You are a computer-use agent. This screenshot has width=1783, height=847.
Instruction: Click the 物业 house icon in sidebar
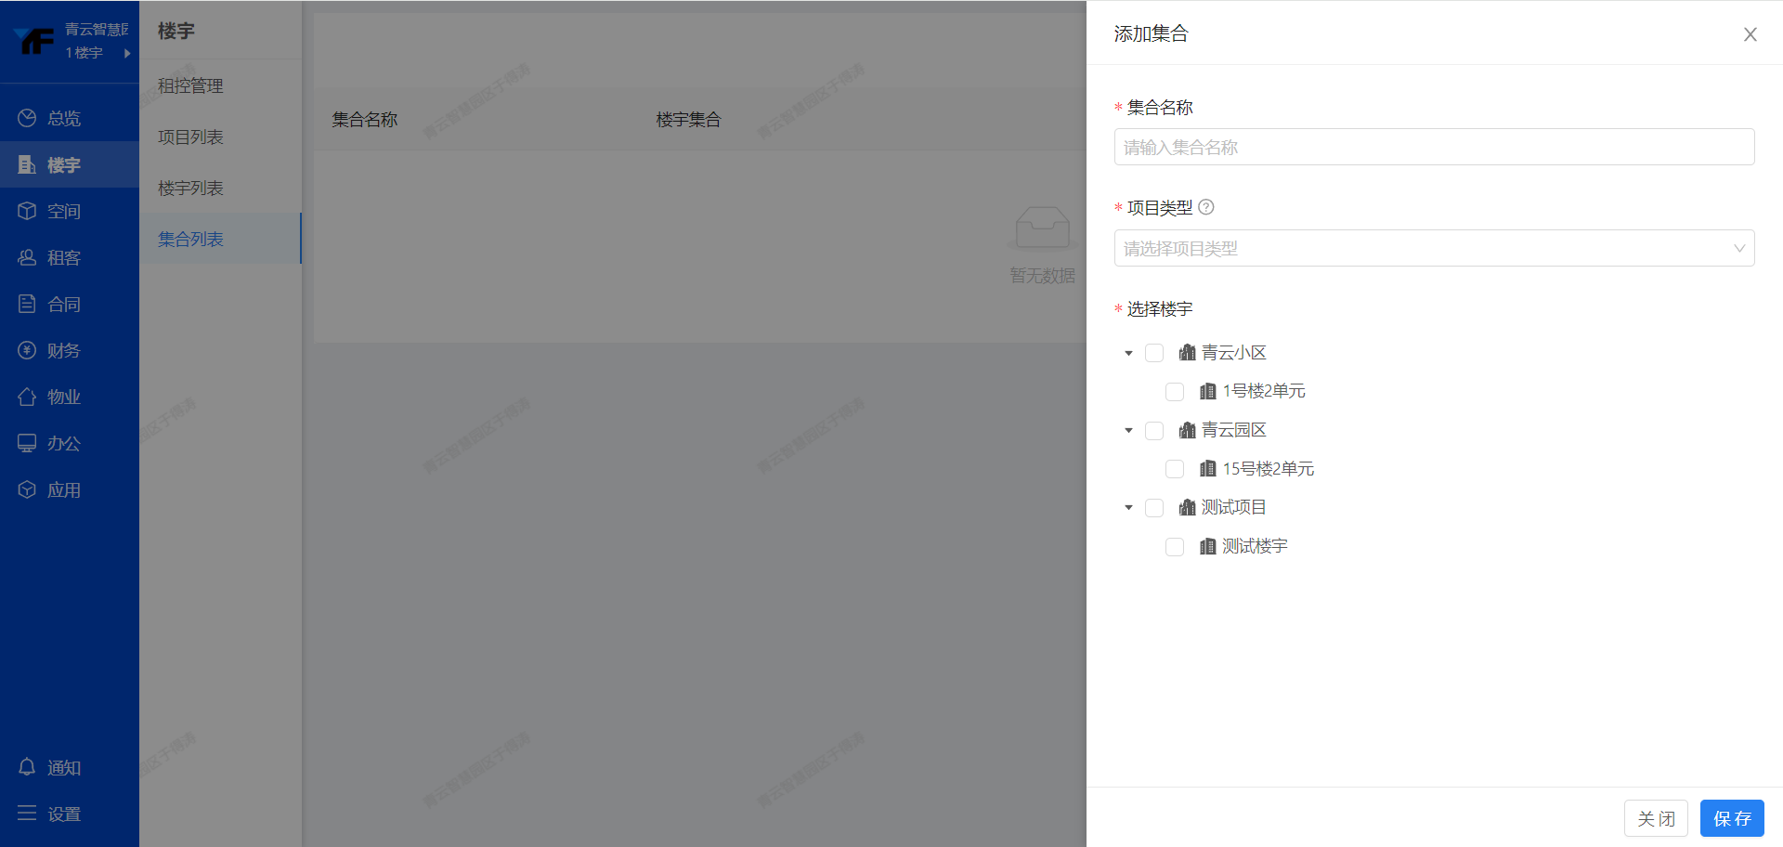[x=27, y=397]
